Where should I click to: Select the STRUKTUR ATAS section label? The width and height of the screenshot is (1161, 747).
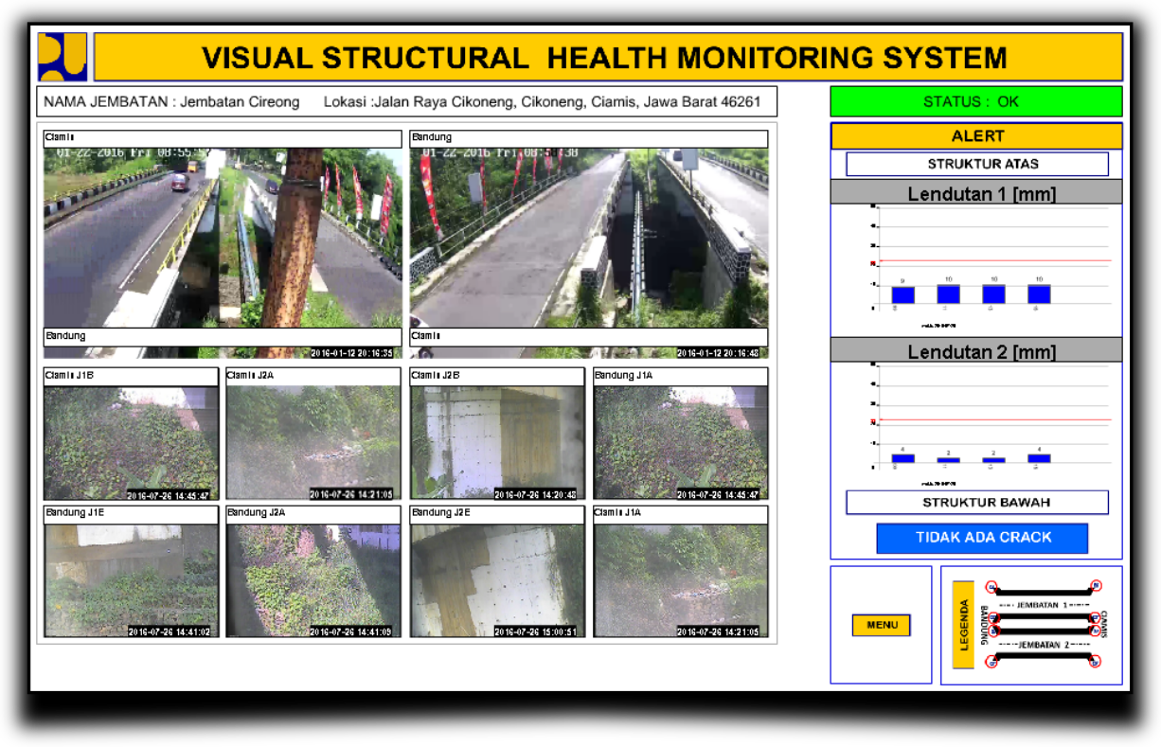(x=976, y=164)
